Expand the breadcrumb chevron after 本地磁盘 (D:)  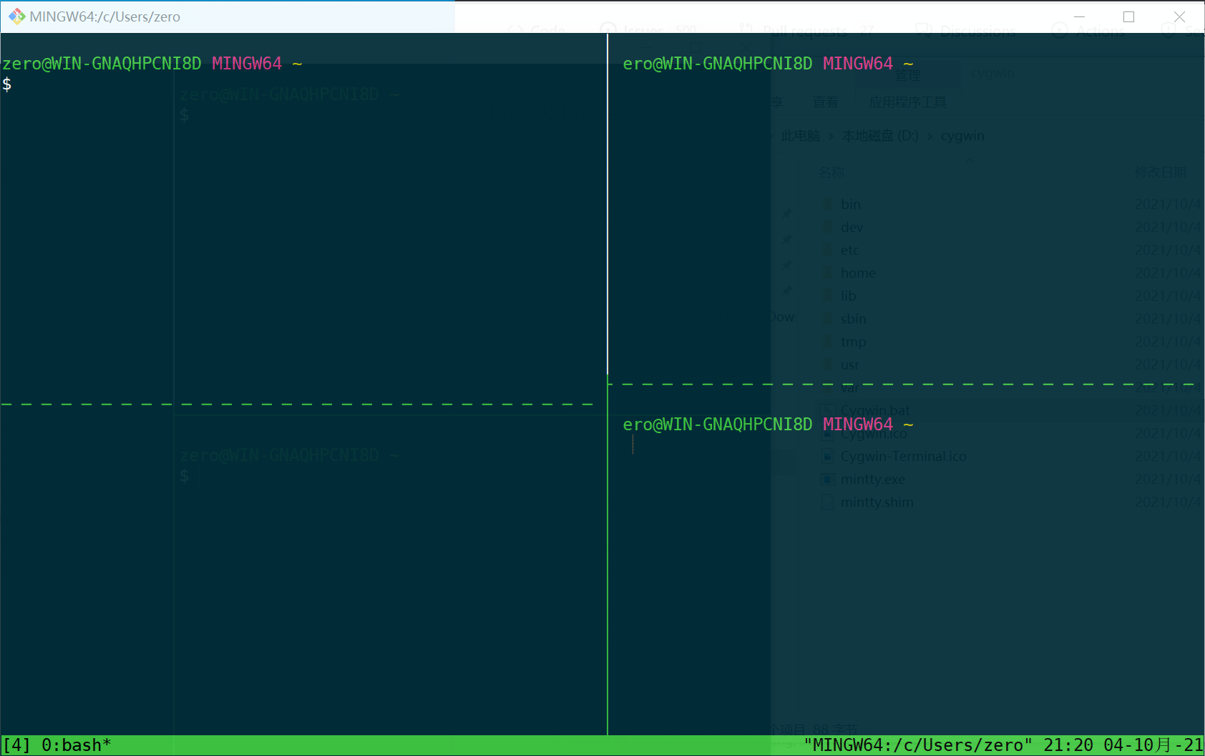pyautogui.click(x=930, y=135)
